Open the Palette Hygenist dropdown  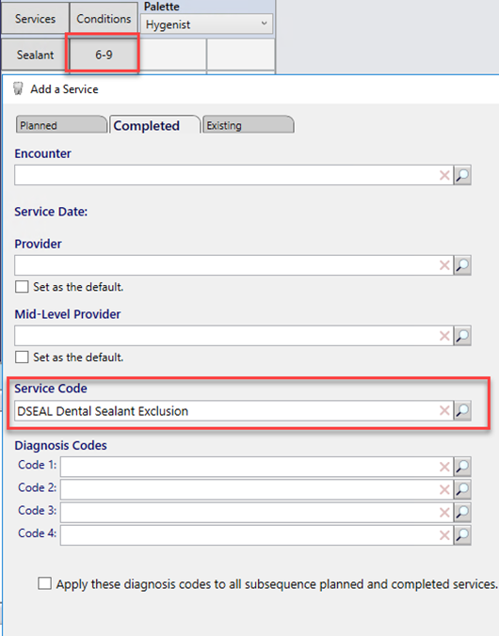206,24
